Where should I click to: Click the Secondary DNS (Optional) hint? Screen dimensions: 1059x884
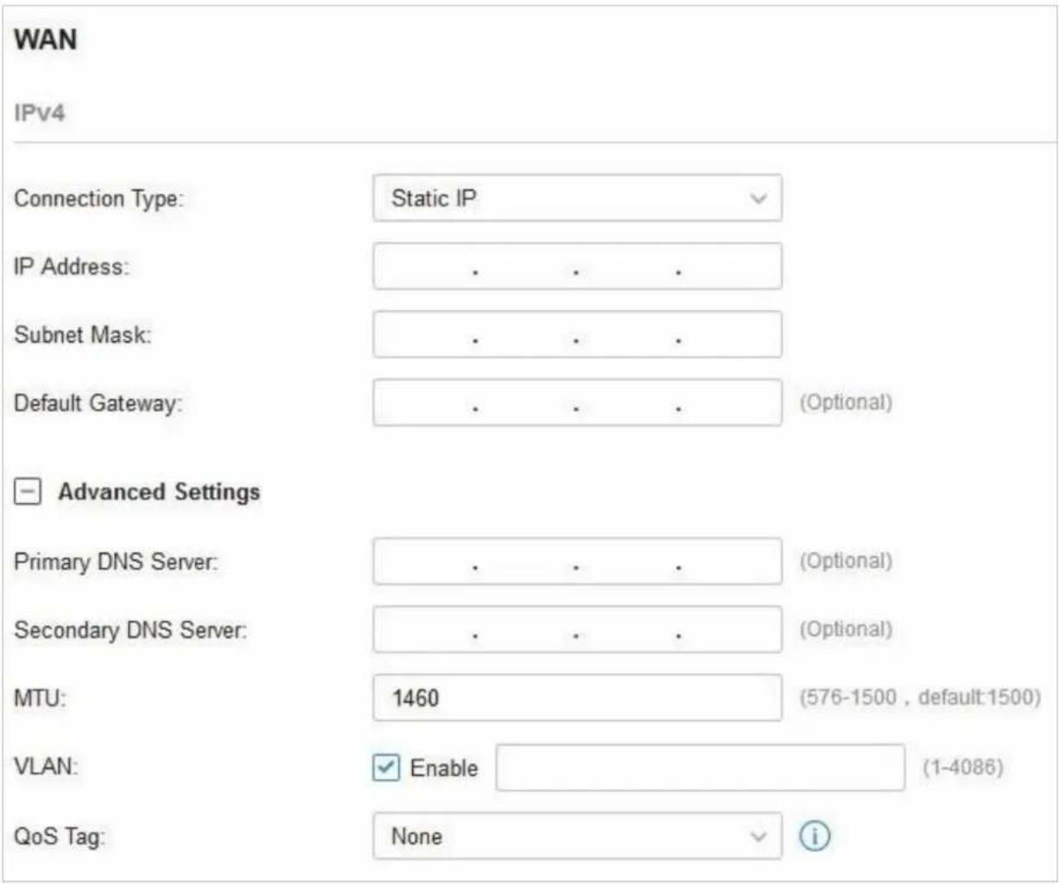[845, 629]
